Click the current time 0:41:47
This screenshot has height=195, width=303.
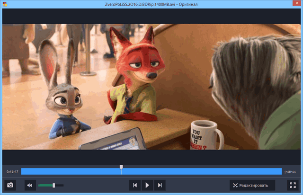click(x=12, y=172)
